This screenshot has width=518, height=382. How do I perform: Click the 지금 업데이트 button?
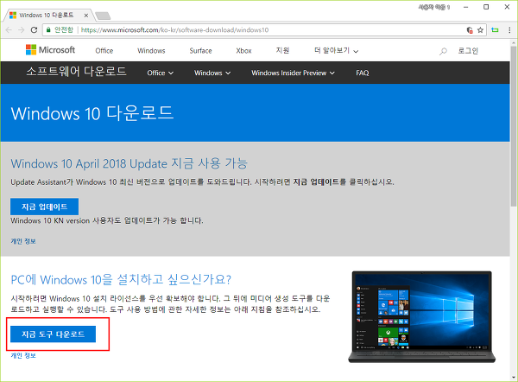pos(45,207)
